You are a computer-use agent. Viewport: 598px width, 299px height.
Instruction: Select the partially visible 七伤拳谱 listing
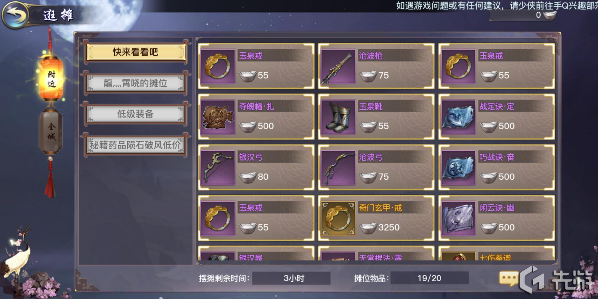click(x=496, y=253)
